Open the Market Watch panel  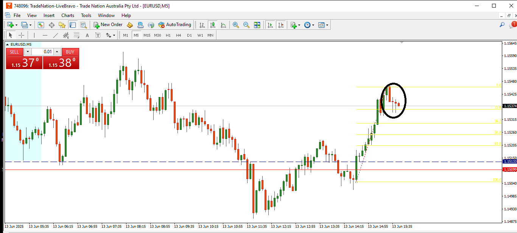(41, 25)
